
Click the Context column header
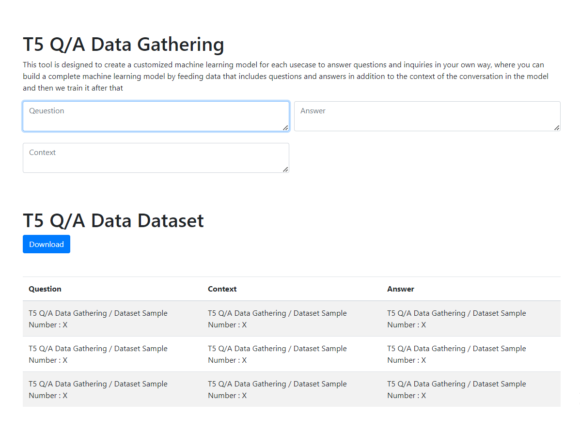(222, 289)
